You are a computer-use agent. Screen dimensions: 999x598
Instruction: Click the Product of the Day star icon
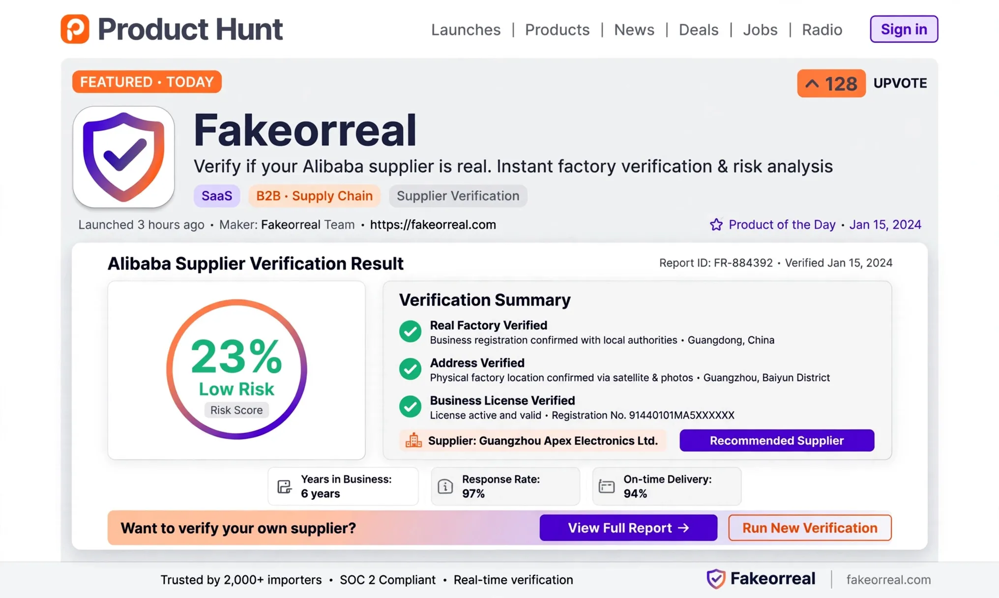point(716,225)
